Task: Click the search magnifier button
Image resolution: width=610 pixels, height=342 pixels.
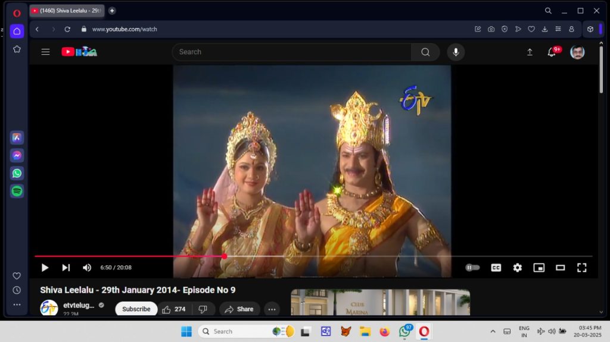Action: pyautogui.click(x=425, y=52)
